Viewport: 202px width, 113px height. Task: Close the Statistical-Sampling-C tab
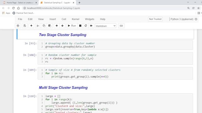[74, 3]
